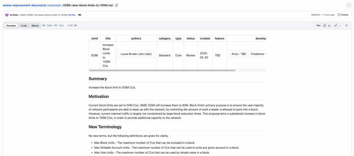Click the 'category' column header
The height and width of the screenshot is (156, 354).
(165, 39)
